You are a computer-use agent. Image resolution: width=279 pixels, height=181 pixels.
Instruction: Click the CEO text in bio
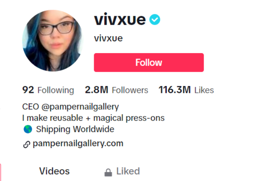click(x=30, y=107)
